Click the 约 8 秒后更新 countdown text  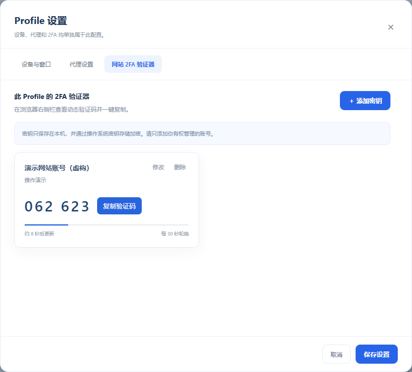click(x=39, y=233)
